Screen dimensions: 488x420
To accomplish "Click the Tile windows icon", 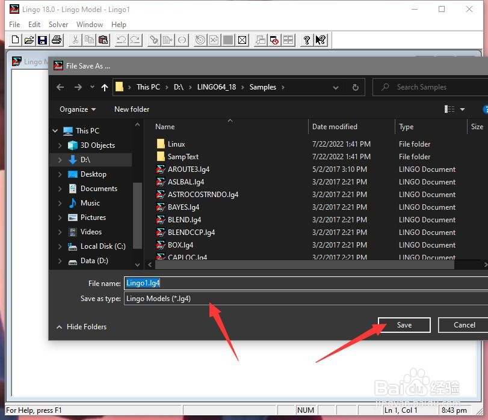I will click(x=288, y=40).
